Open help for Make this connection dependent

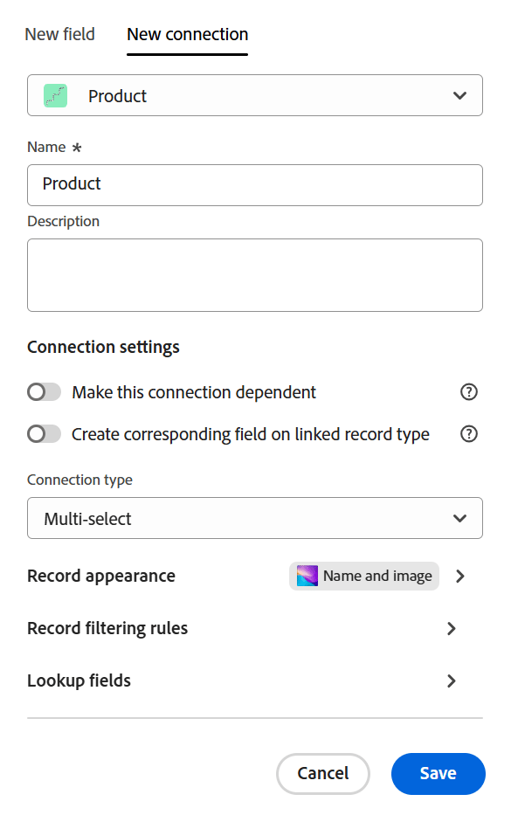(x=468, y=391)
